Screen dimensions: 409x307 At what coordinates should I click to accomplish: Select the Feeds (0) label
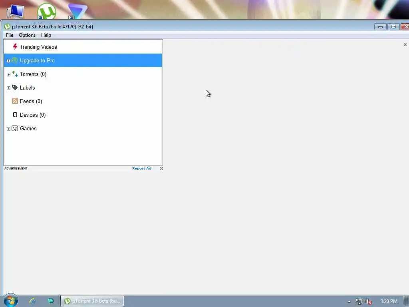[x=31, y=101]
